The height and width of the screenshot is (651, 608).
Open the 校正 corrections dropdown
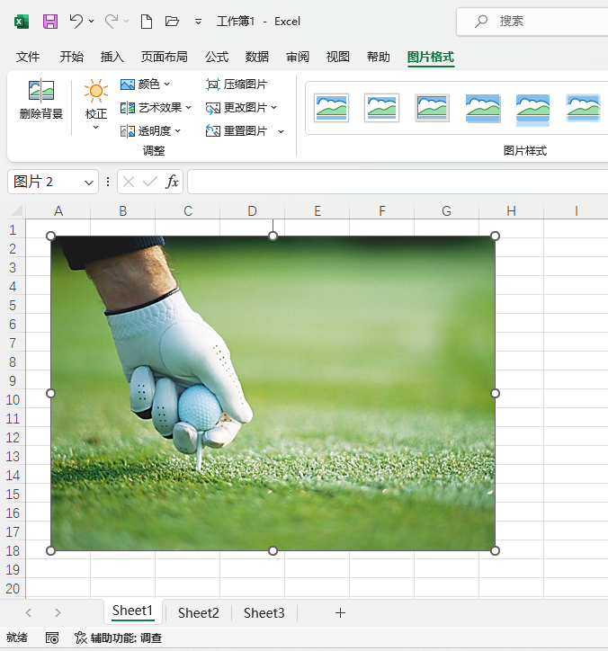tap(96, 104)
